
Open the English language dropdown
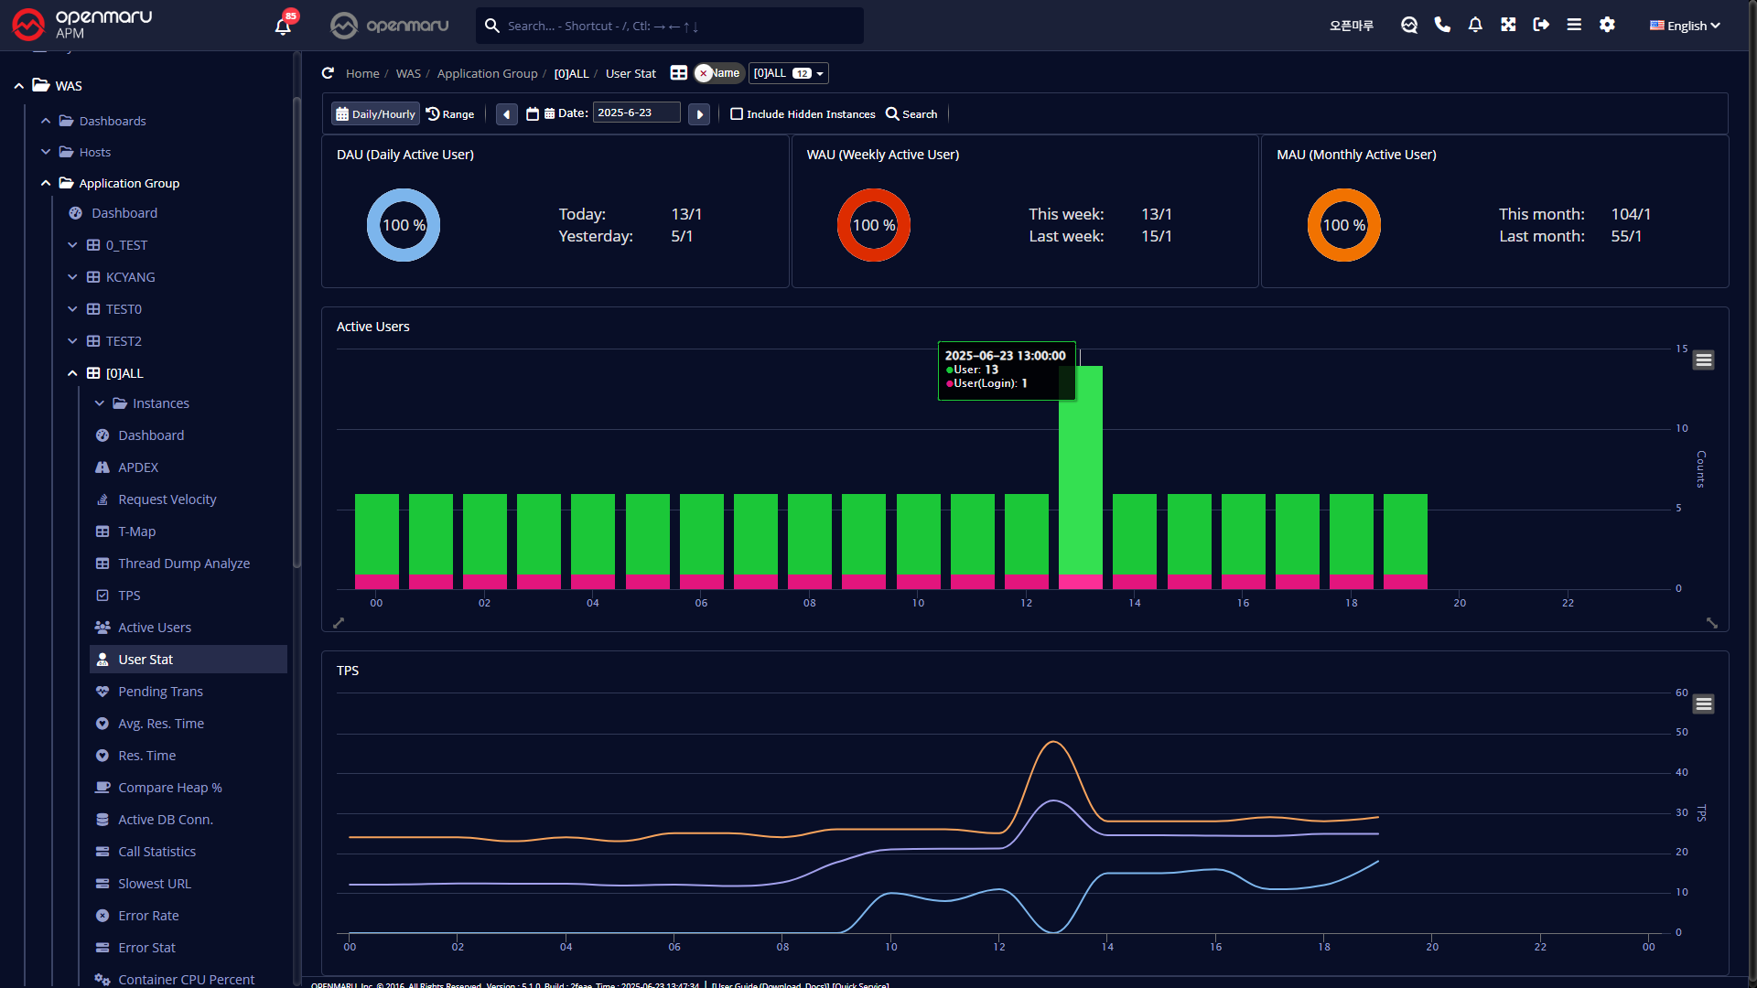[x=1685, y=26]
